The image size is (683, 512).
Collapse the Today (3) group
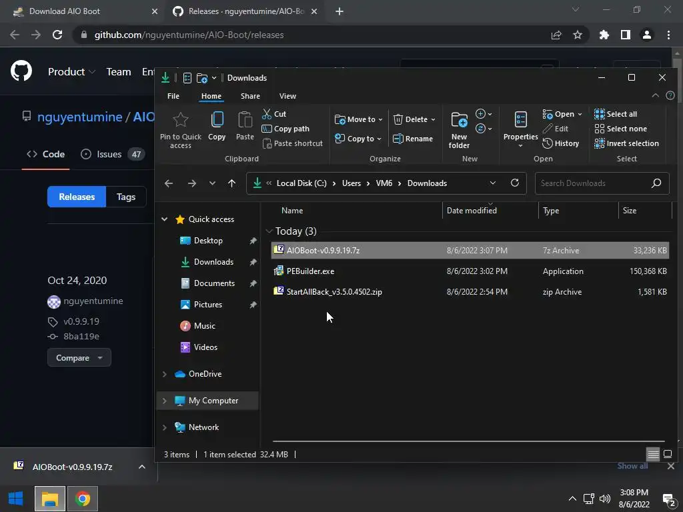269,231
